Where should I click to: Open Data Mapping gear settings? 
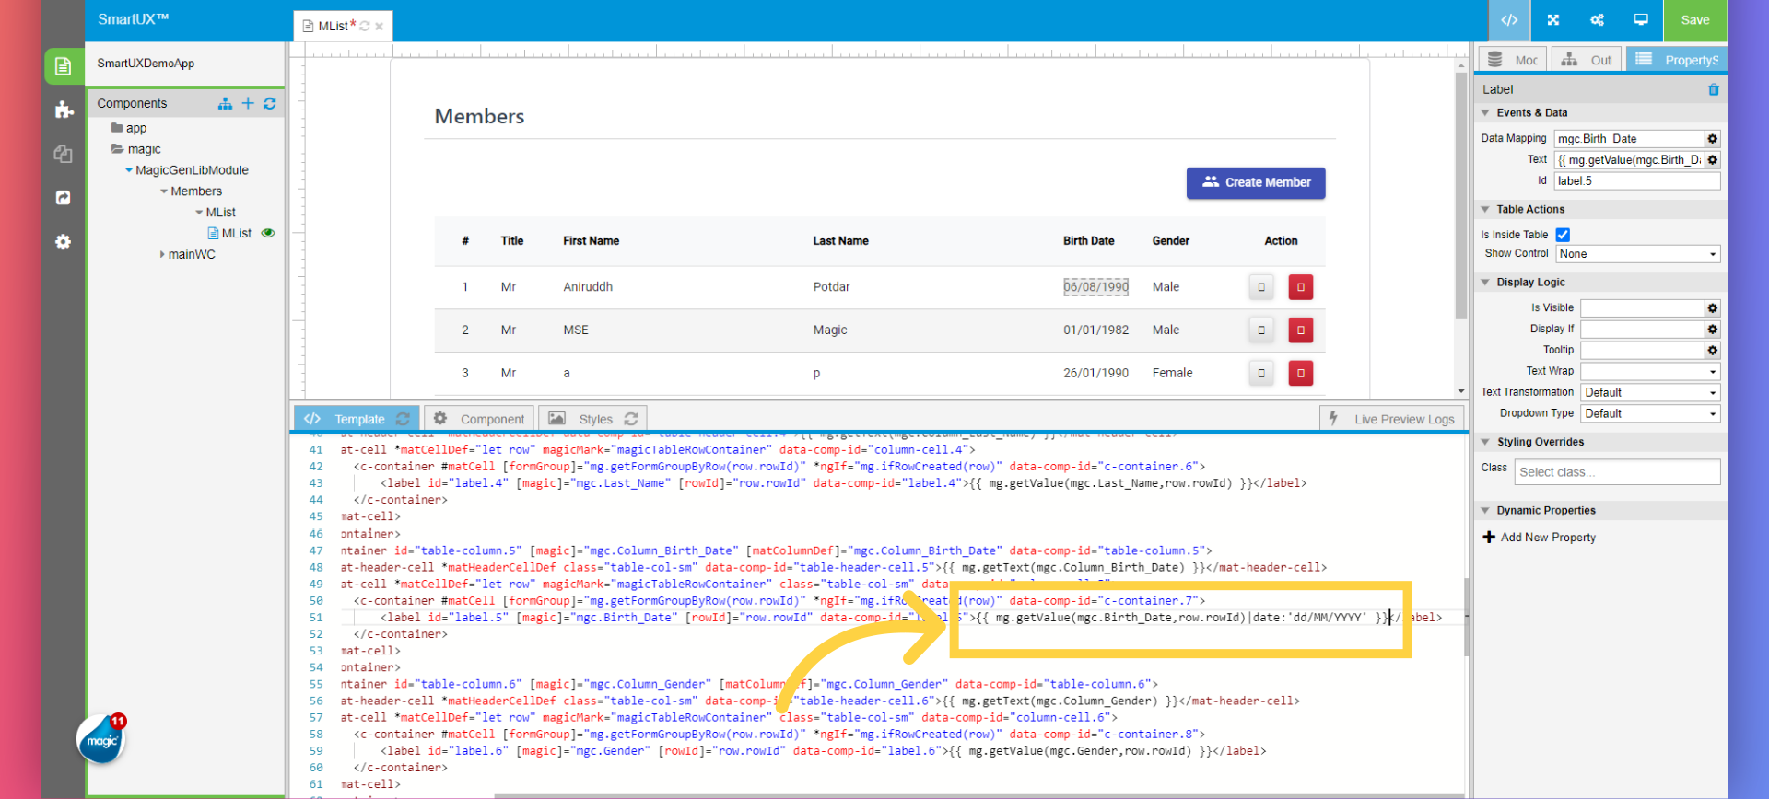tap(1712, 139)
